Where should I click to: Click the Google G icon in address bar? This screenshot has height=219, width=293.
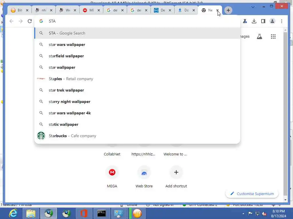[x=41, y=21]
